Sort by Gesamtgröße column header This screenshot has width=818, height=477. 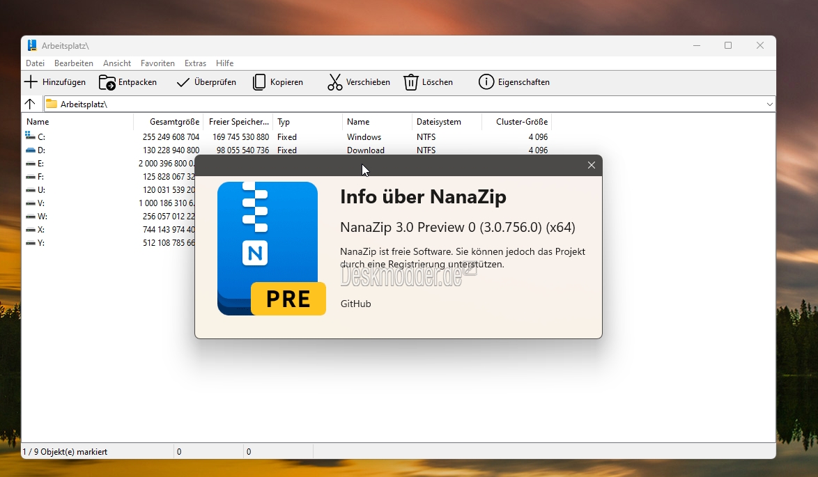click(x=168, y=121)
